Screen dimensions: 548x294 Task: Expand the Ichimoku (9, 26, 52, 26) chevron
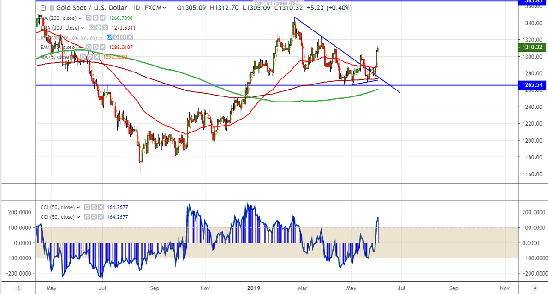tap(101, 38)
